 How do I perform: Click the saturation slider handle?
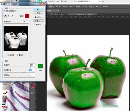click(24, 72)
